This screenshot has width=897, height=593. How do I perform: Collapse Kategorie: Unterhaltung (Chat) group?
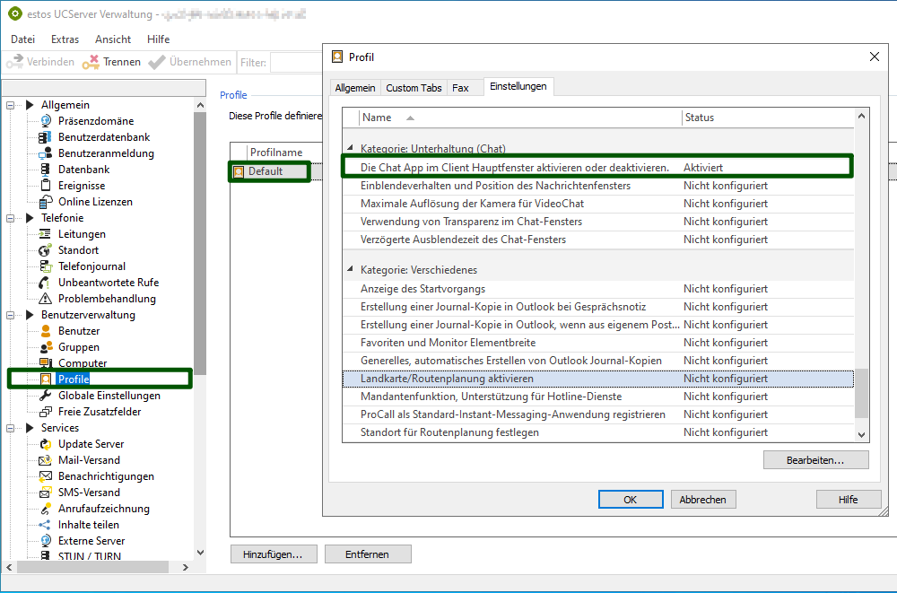tap(350, 149)
